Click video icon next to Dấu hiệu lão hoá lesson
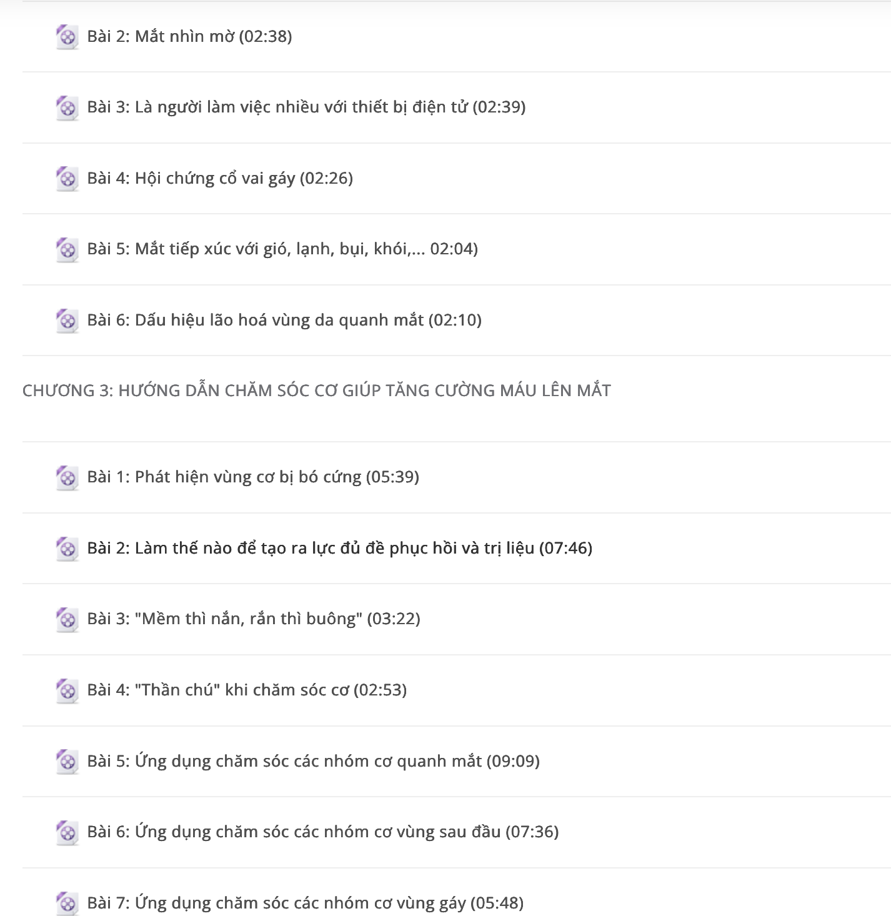Image resolution: width=891 pixels, height=916 pixels. [x=67, y=321]
